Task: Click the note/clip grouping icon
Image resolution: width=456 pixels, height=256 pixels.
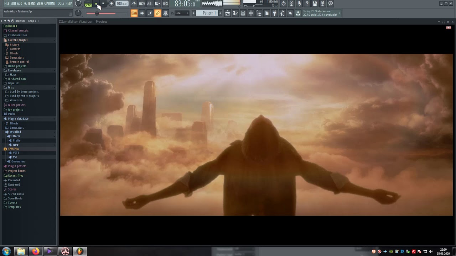Action: click(150, 13)
